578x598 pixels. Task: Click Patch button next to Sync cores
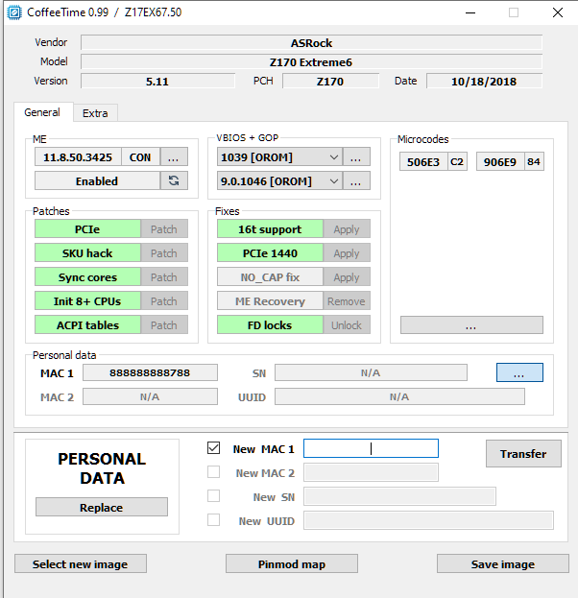point(164,276)
